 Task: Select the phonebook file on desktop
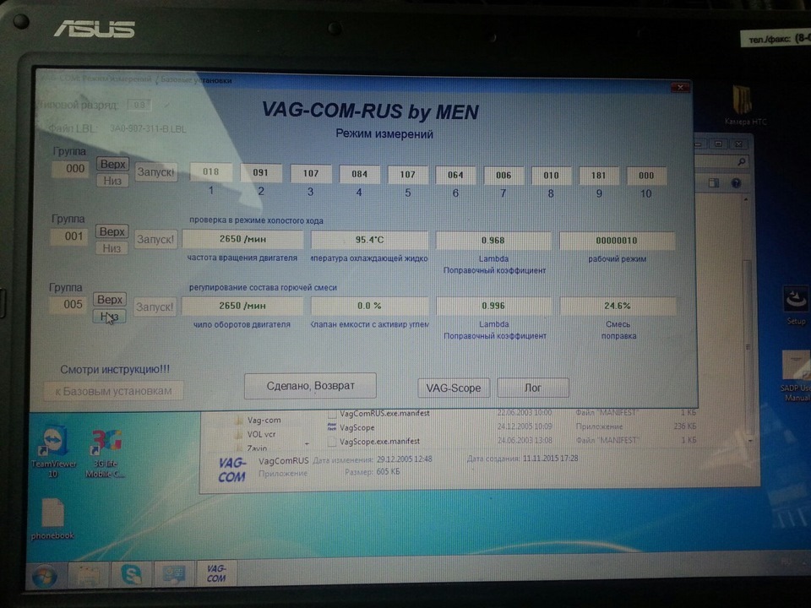(52, 519)
